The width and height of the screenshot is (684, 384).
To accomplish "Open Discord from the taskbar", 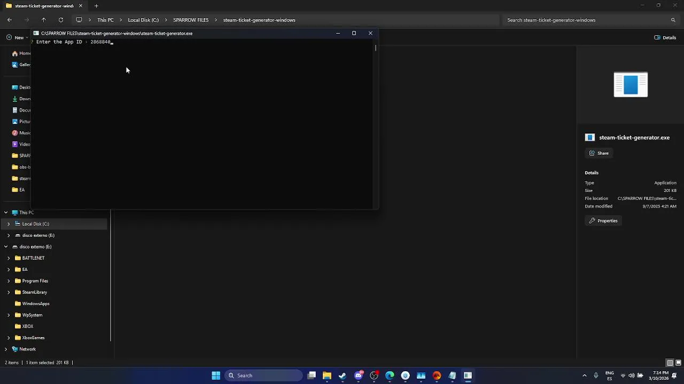I will (x=359, y=375).
